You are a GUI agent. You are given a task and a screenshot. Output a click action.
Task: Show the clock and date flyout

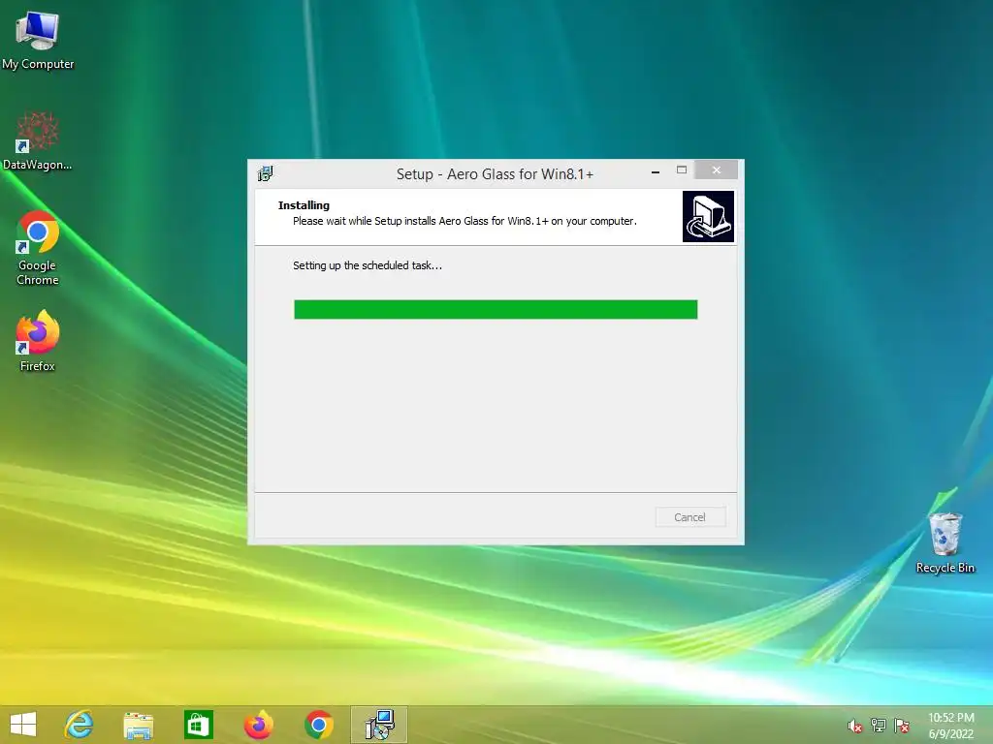click(x=950, y=726)
